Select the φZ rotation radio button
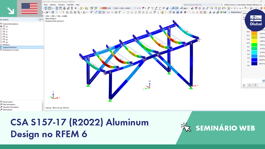The width and height of the screenshot is (265, 149). 1,42
